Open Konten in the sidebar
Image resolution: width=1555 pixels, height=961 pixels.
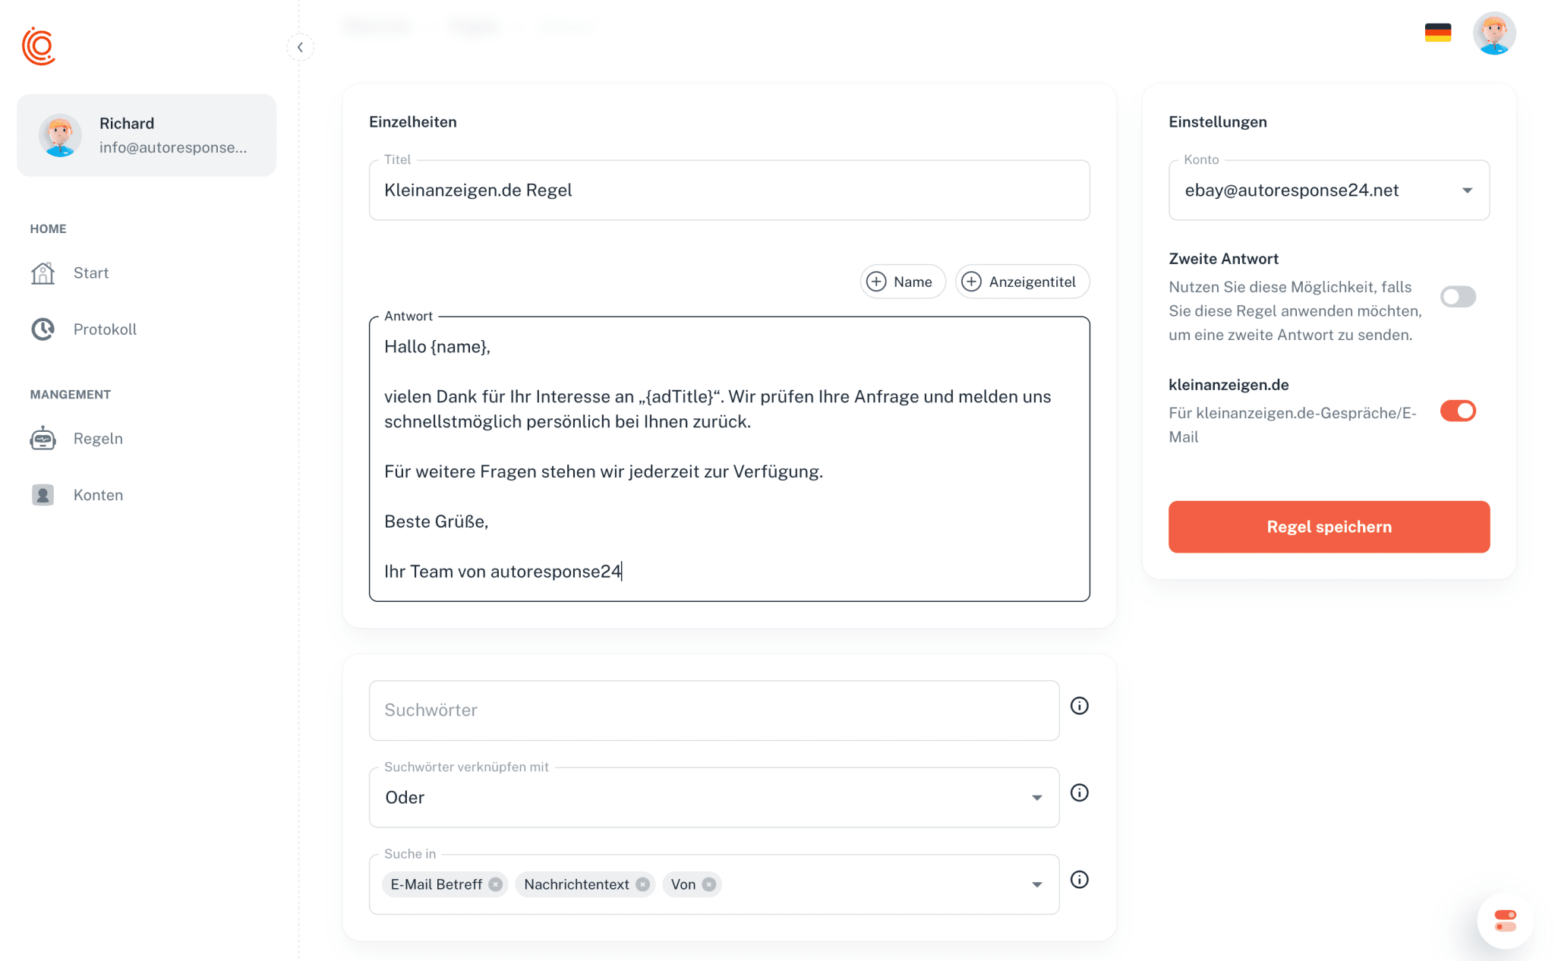click(x=98, y=495)
